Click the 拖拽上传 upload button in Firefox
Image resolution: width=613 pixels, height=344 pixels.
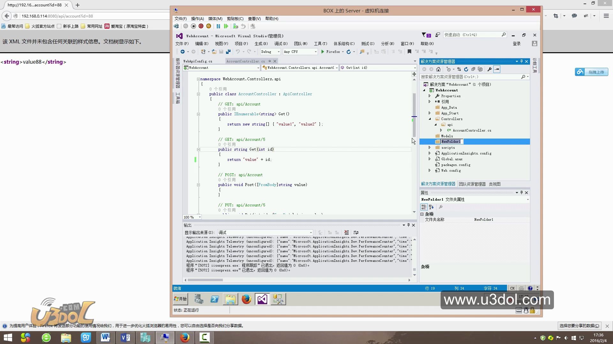[x=592, y=72]
